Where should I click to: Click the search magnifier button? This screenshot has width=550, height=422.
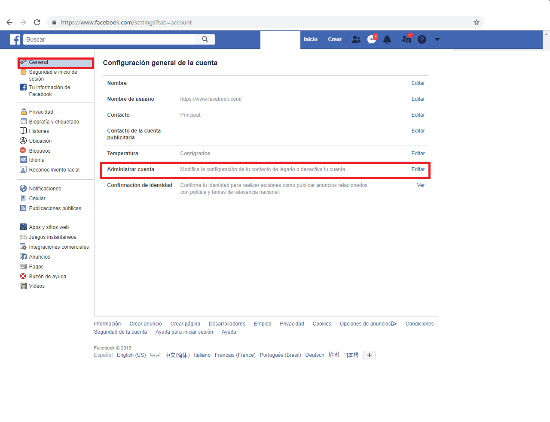pos(205,39)
